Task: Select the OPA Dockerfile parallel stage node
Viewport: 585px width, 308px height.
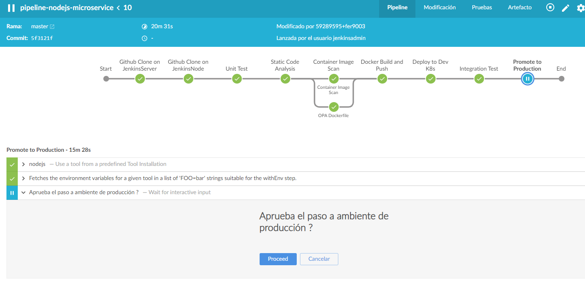Action: 334,107
